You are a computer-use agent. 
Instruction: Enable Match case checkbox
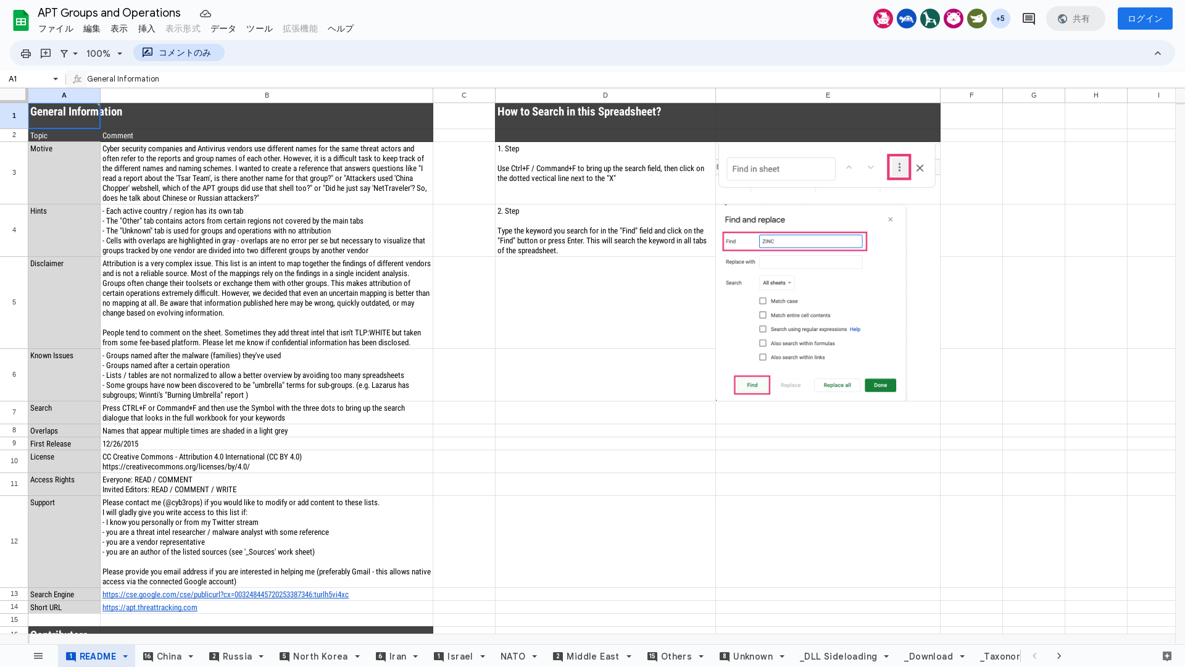pos(763,301)
